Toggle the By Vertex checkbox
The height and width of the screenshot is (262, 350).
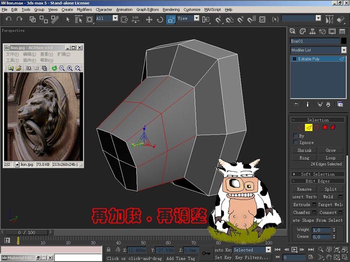pyautogui.click(x=295, y=136)
